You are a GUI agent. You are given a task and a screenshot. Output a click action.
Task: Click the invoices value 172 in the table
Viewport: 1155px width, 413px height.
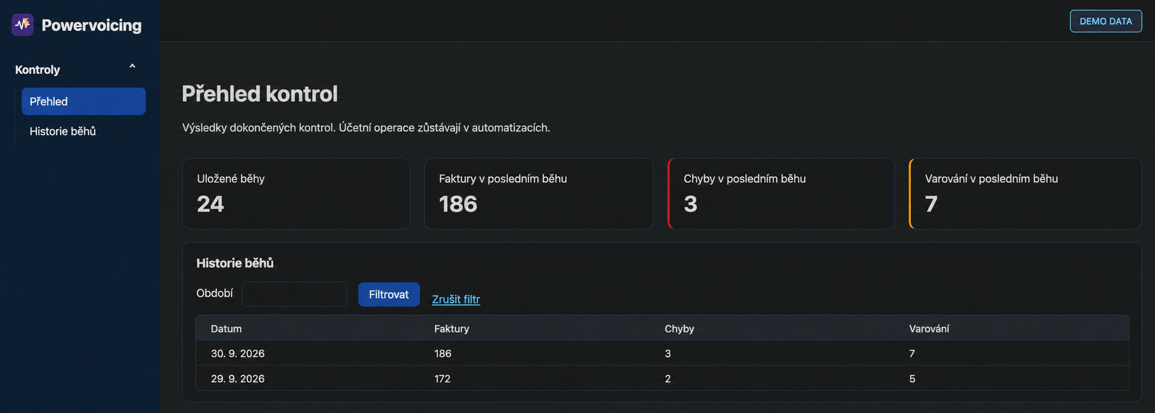tap(442, 379)
